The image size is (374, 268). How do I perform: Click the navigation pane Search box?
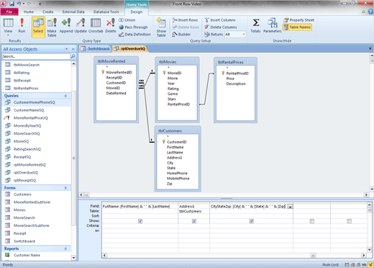36,56
